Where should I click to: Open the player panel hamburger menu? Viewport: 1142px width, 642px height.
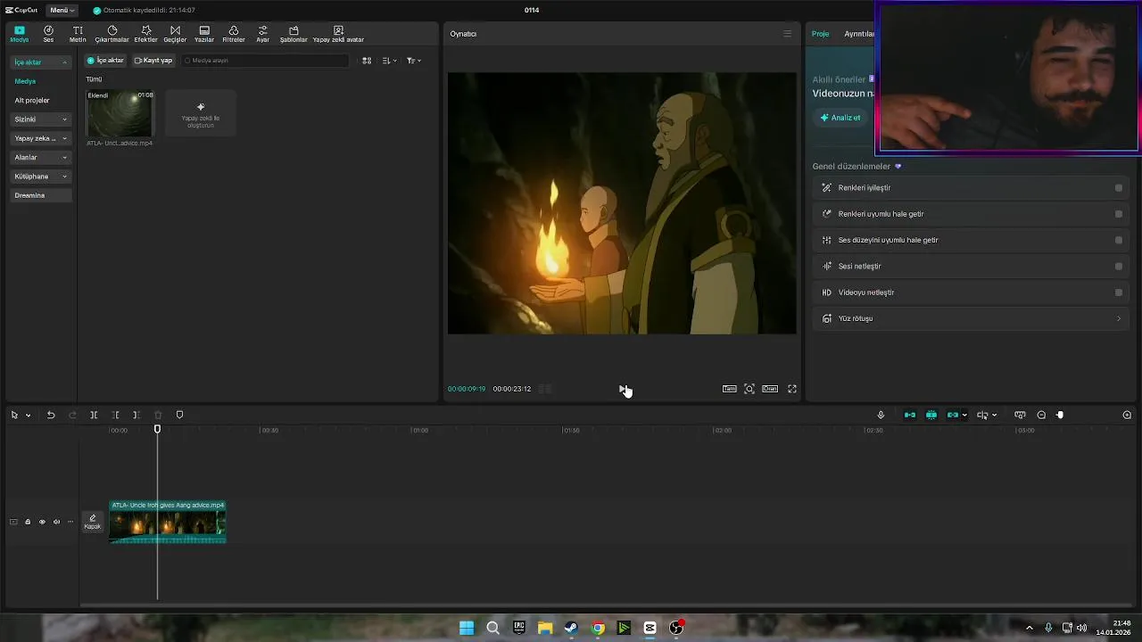coord(787,34)
